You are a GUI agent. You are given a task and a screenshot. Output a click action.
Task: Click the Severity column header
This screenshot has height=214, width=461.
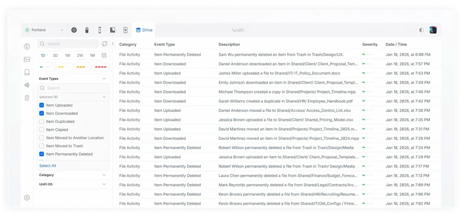click(370, 45)
